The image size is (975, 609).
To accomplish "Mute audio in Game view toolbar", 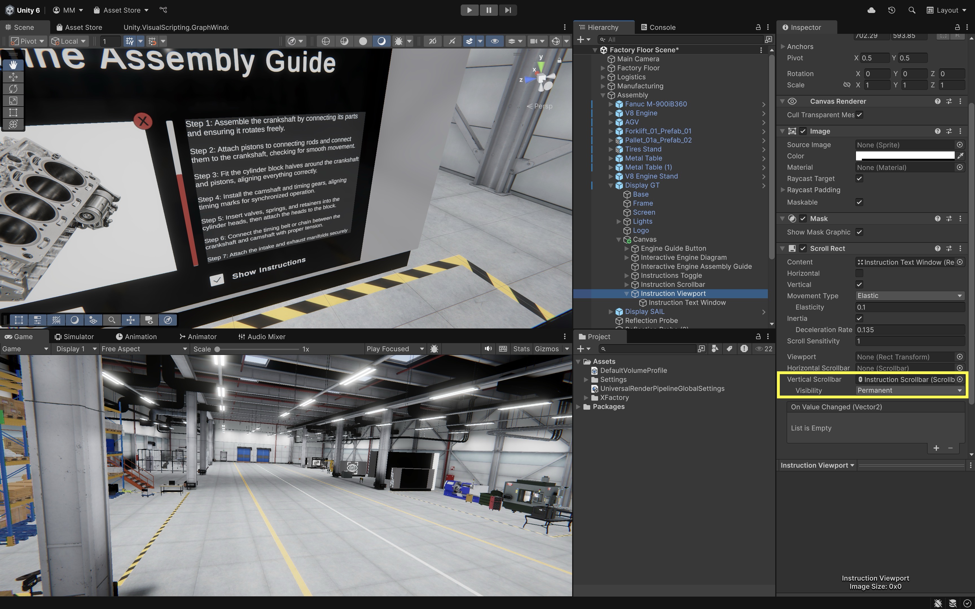I will [488, 349].
